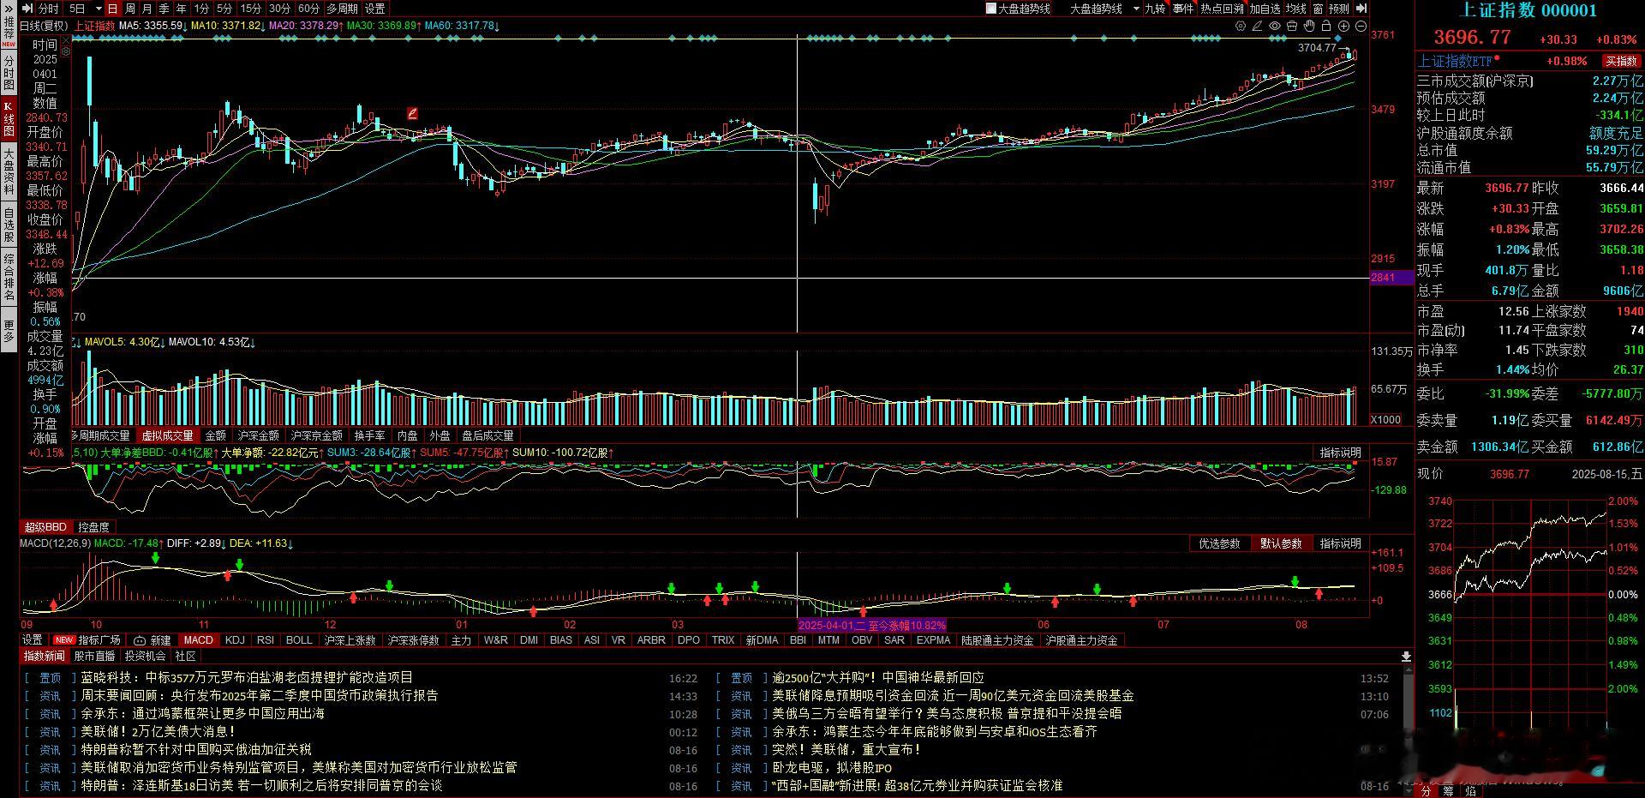This screenshot has height=798, width=1645.
Task: Select the 60分 timeframe
Action: [x=308, y=9]
